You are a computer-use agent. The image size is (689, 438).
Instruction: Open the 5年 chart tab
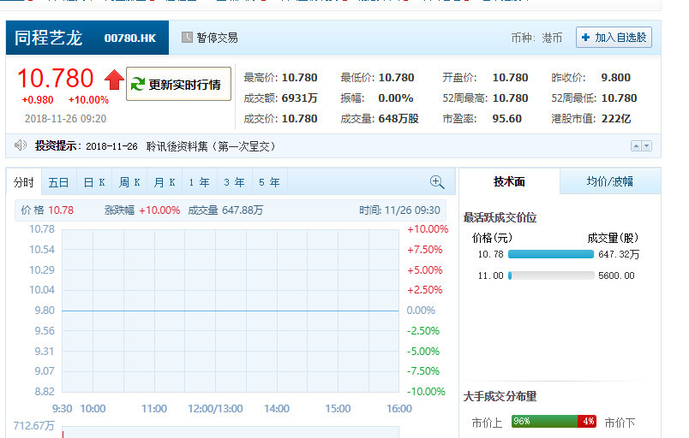click(270, 182)
